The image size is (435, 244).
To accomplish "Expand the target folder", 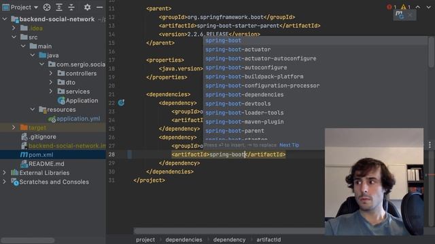I will (x=14, y=127).
